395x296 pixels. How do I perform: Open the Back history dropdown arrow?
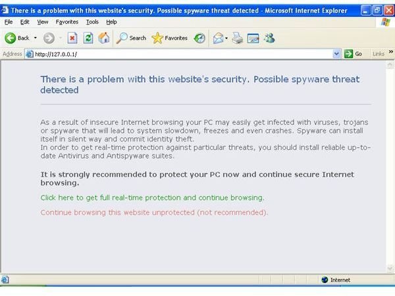(36, 38)
